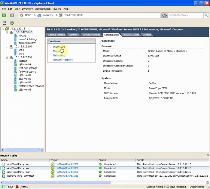210x189 pixels.
Task: Click the Inventory icon in navigation bar
Action: (39, 15)
